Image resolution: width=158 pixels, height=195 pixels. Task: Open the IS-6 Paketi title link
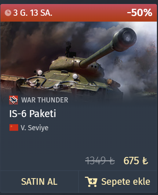(33, 113)
